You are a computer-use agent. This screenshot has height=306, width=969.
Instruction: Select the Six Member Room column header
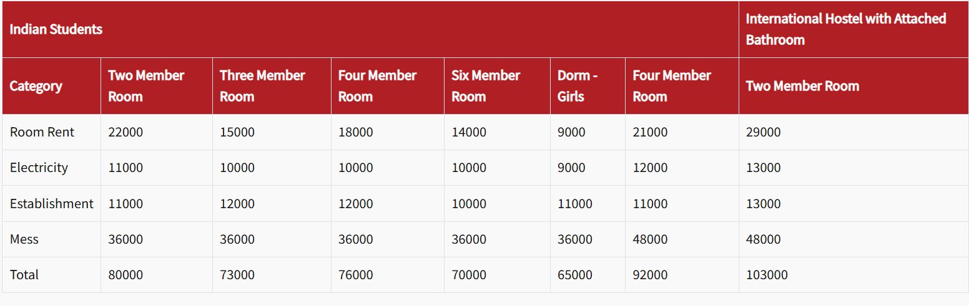click(486, 86)
